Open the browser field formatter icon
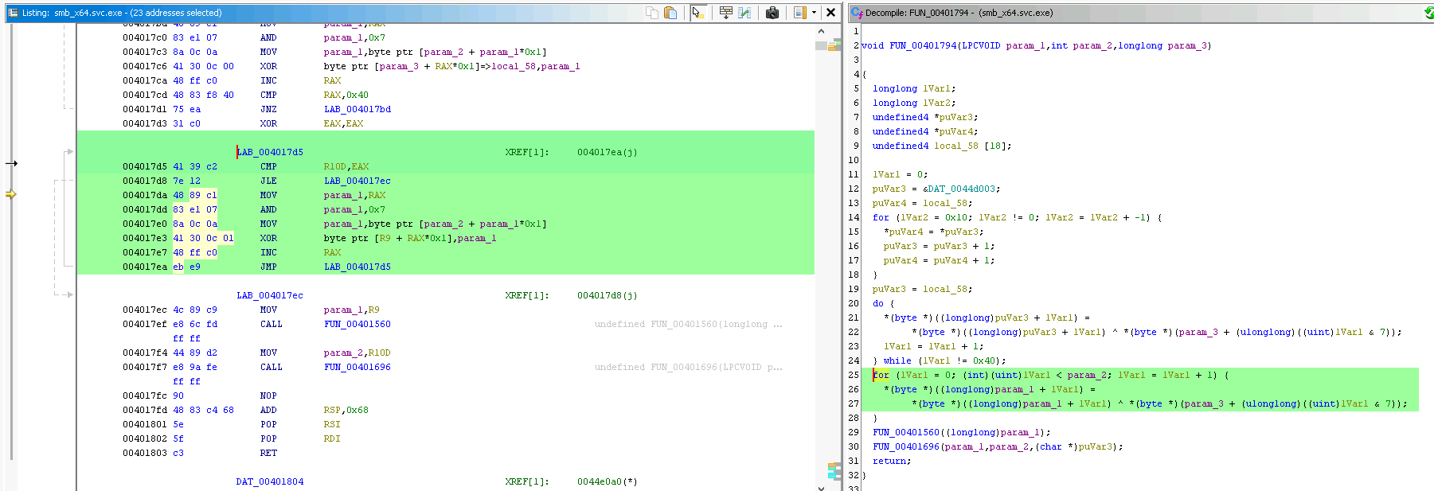The width and height of the screenshot is (1434, 491). coord(725,13)
